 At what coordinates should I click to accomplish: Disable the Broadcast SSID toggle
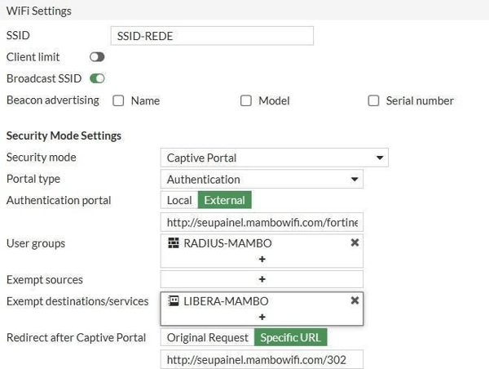[x=97, y=79]
